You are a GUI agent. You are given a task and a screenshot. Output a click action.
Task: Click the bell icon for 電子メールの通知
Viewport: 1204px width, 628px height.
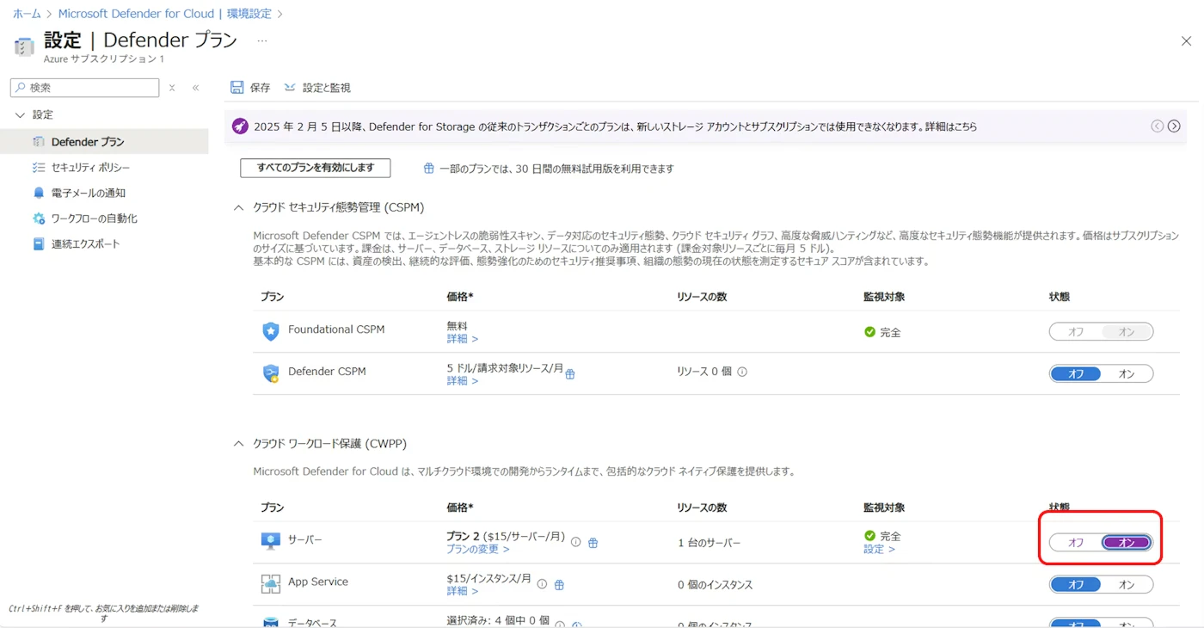click(x=38, y=193)
